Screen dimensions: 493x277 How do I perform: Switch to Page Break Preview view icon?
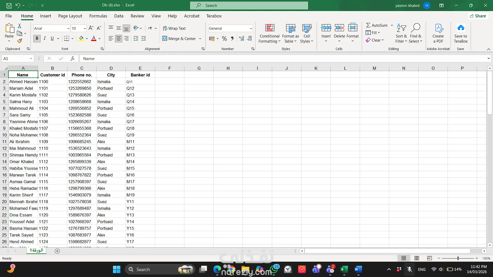[429, 258]
